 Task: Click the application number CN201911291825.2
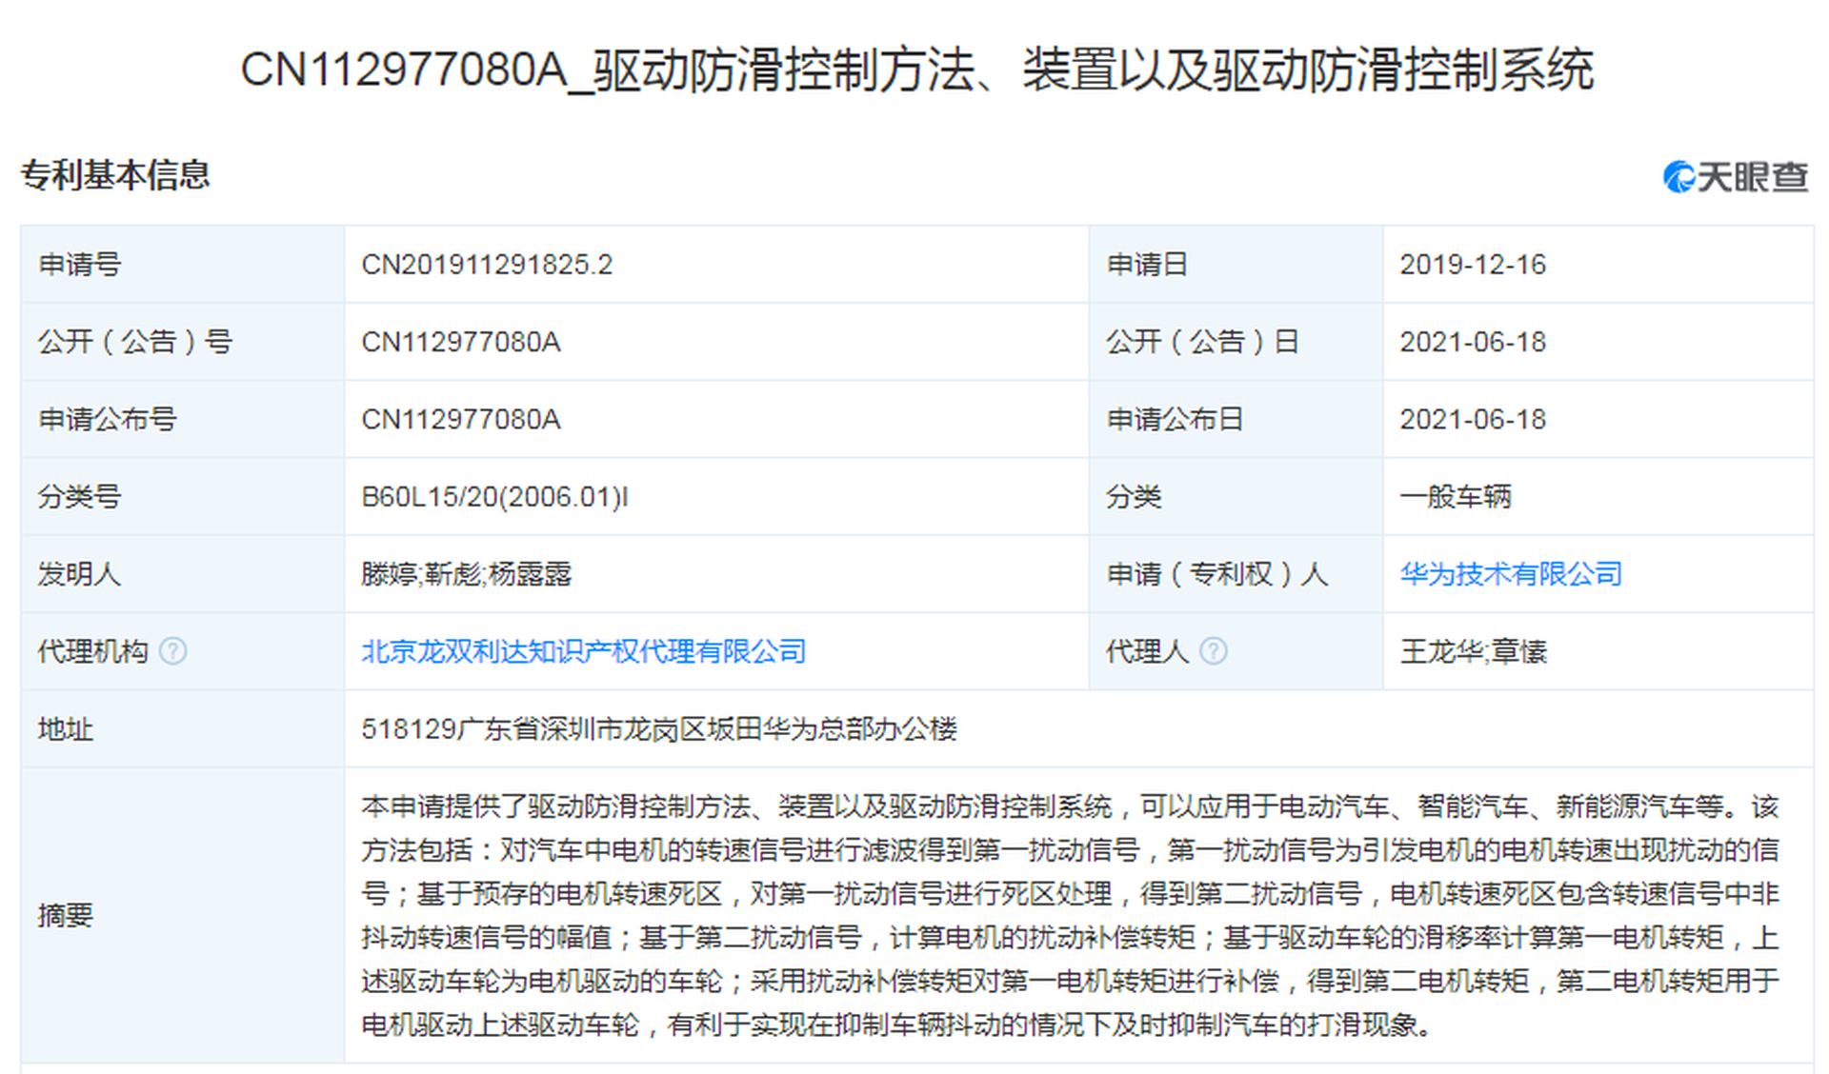click(x=487, y=265)
